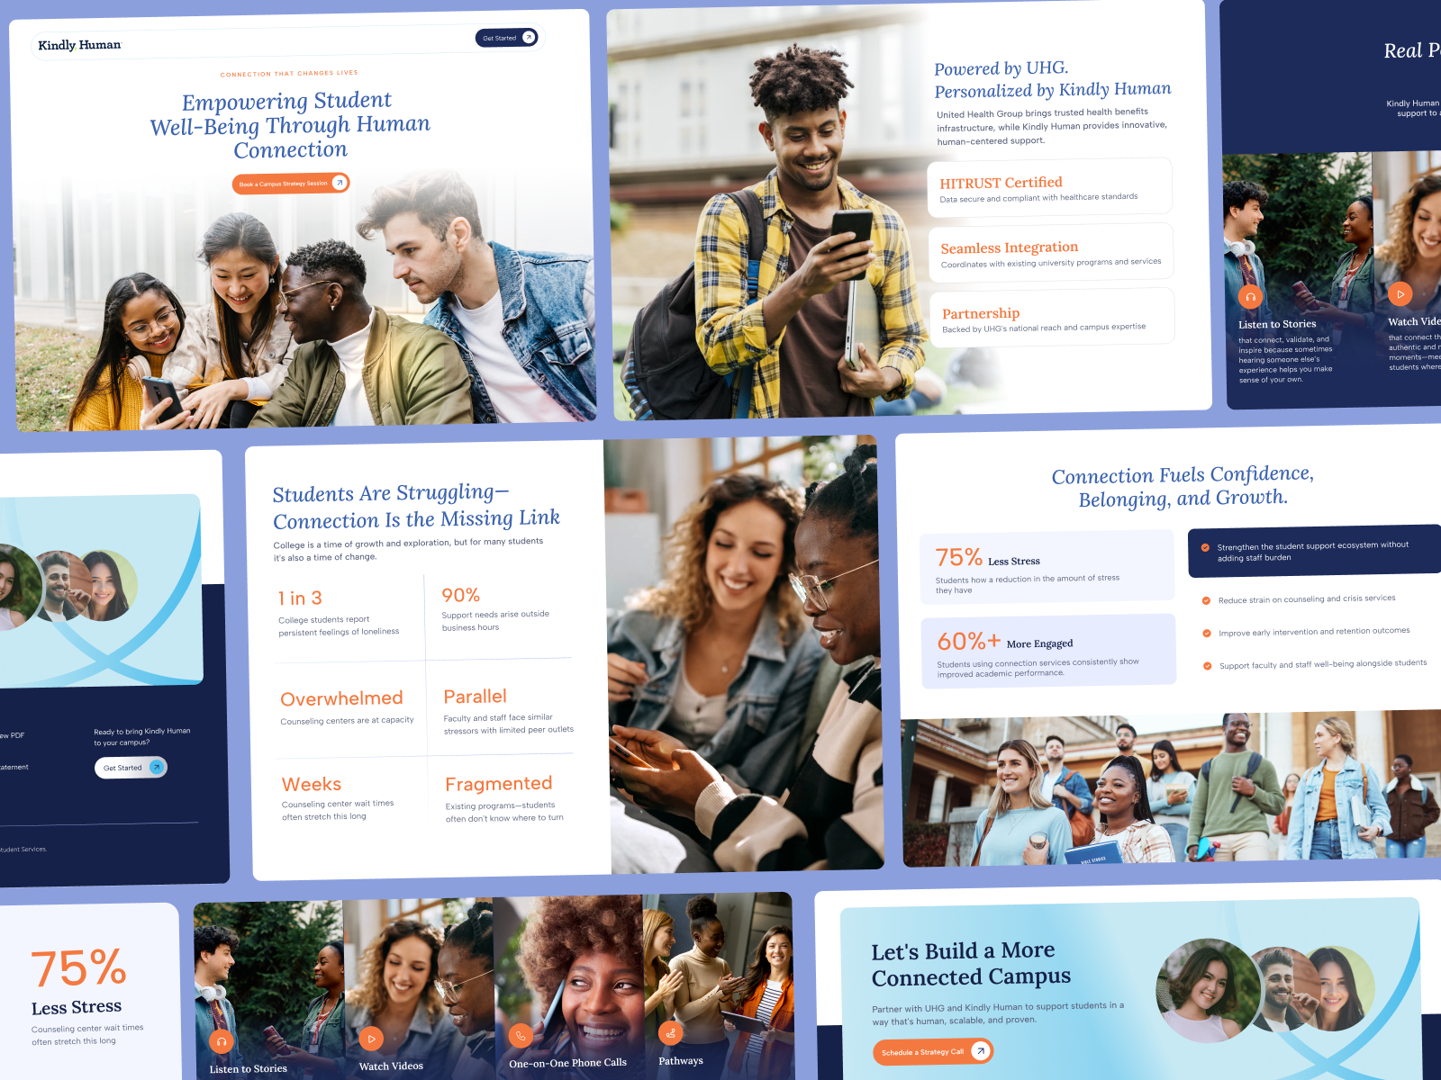Click the 'Weeks' statistic heading
This screenshot has height=1080, width=1441.
click(x=312, y=785)
